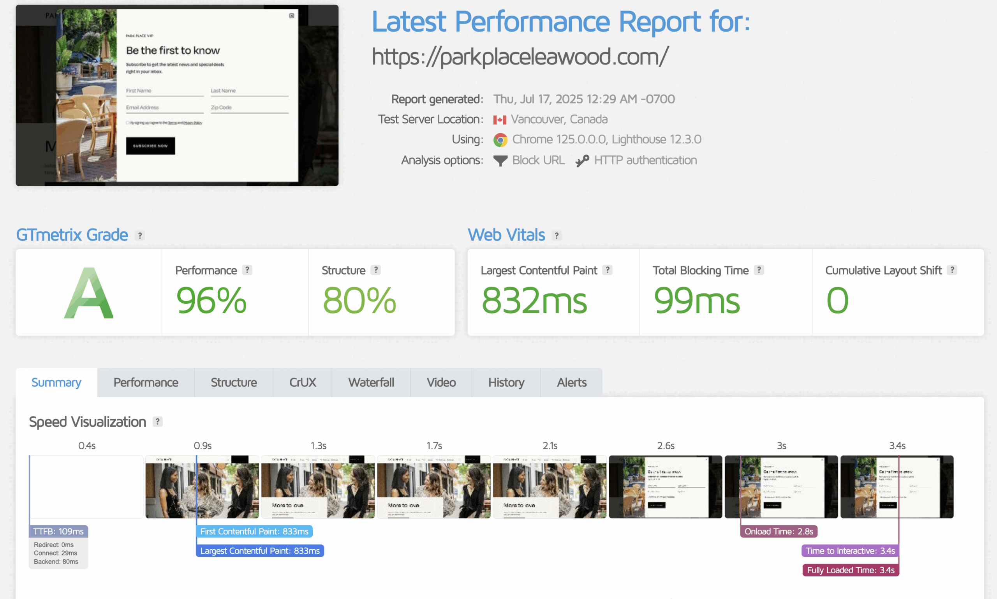Open the CrUX tab

coord(303,382)
